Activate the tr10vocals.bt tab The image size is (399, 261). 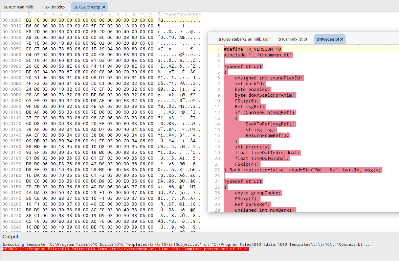(327, 40)
